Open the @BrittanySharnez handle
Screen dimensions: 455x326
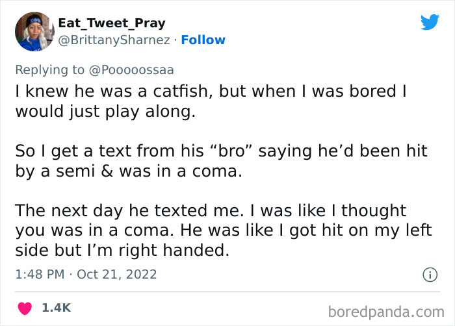coord(116,40)
